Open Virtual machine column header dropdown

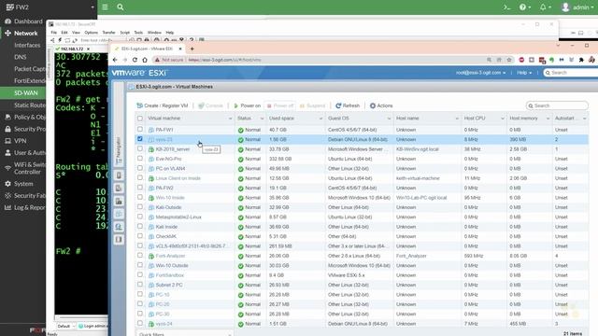(230, 119)
